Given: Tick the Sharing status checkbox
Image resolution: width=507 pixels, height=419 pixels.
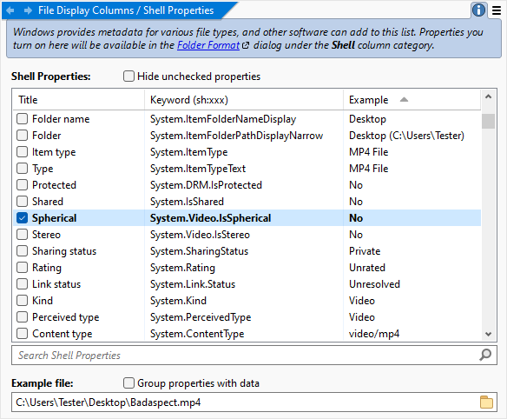Looking at the screenshot, I should coord(23,251).
